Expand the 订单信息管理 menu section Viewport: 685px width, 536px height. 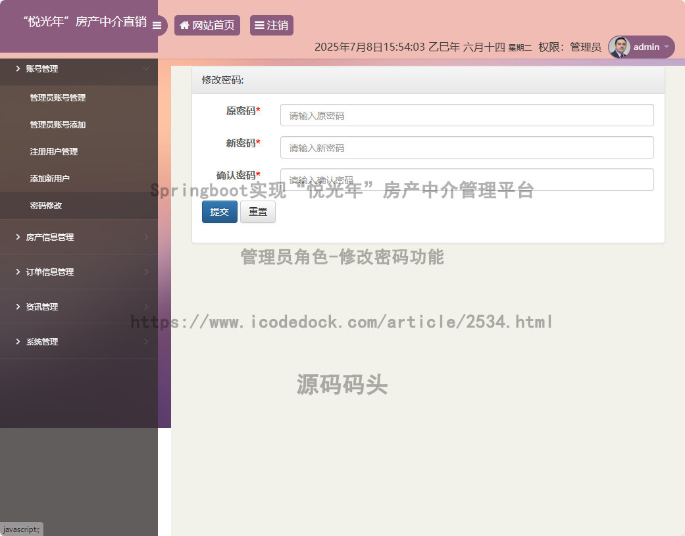(79, 272)
